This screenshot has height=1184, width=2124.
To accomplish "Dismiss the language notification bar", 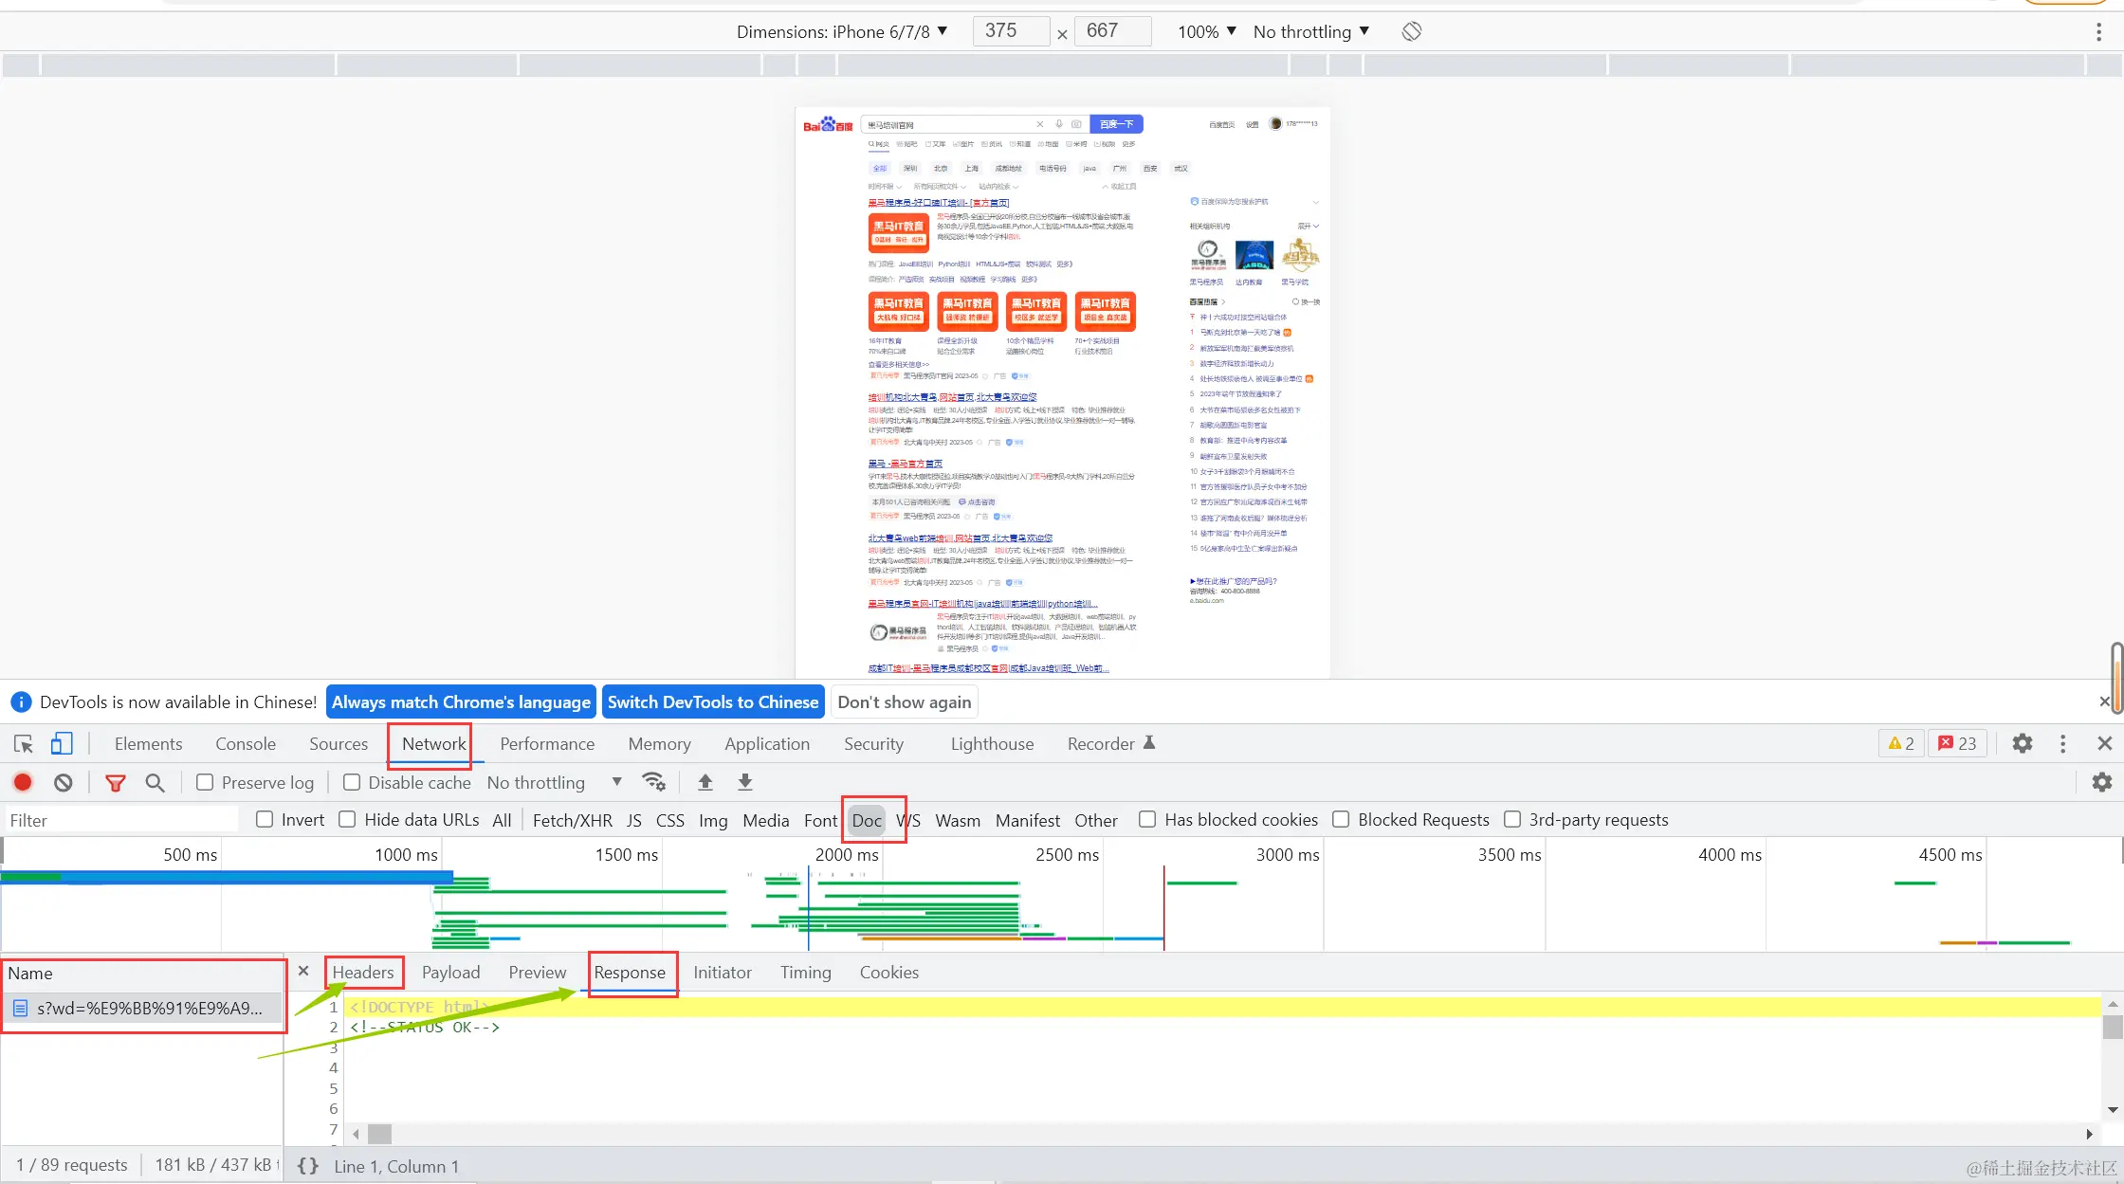I will click(2104, 701).
